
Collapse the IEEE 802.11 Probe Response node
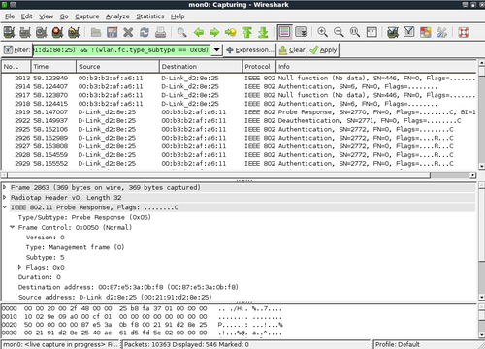tap(5, 207)
